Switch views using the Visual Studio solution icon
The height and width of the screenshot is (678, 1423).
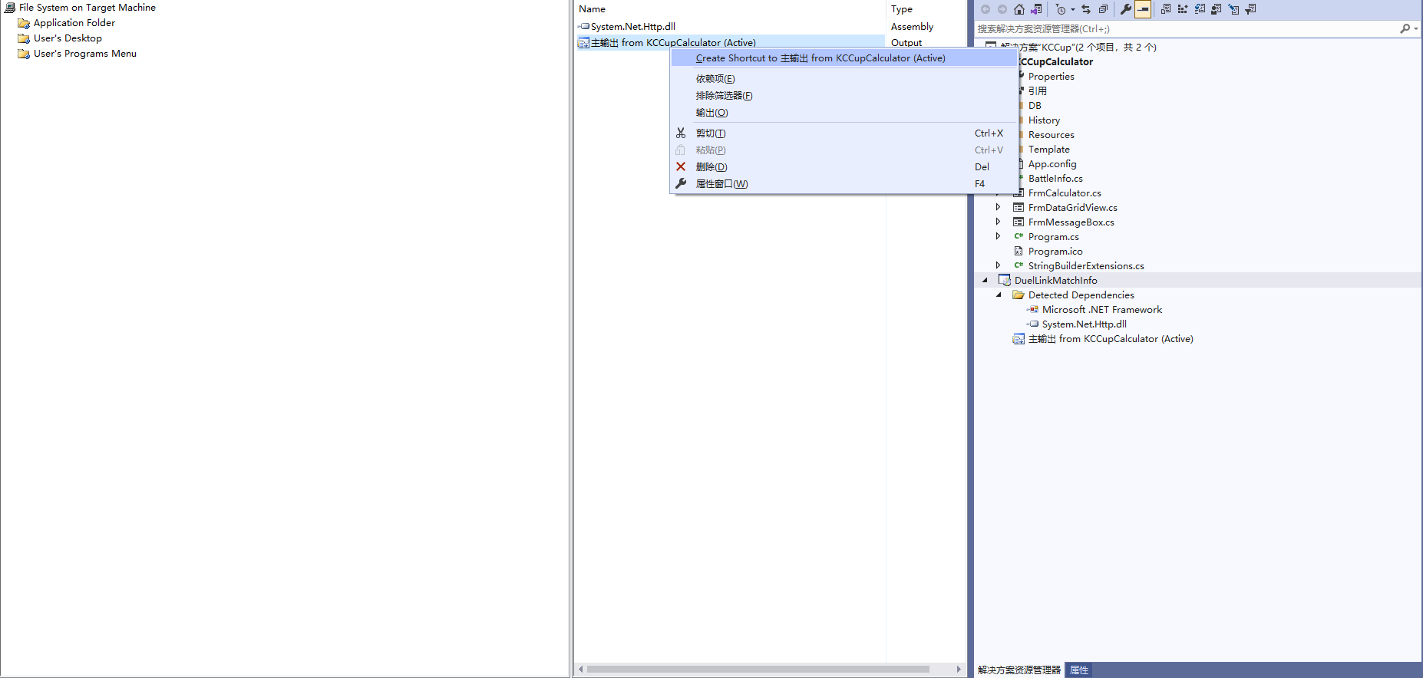pos(1036,9)
